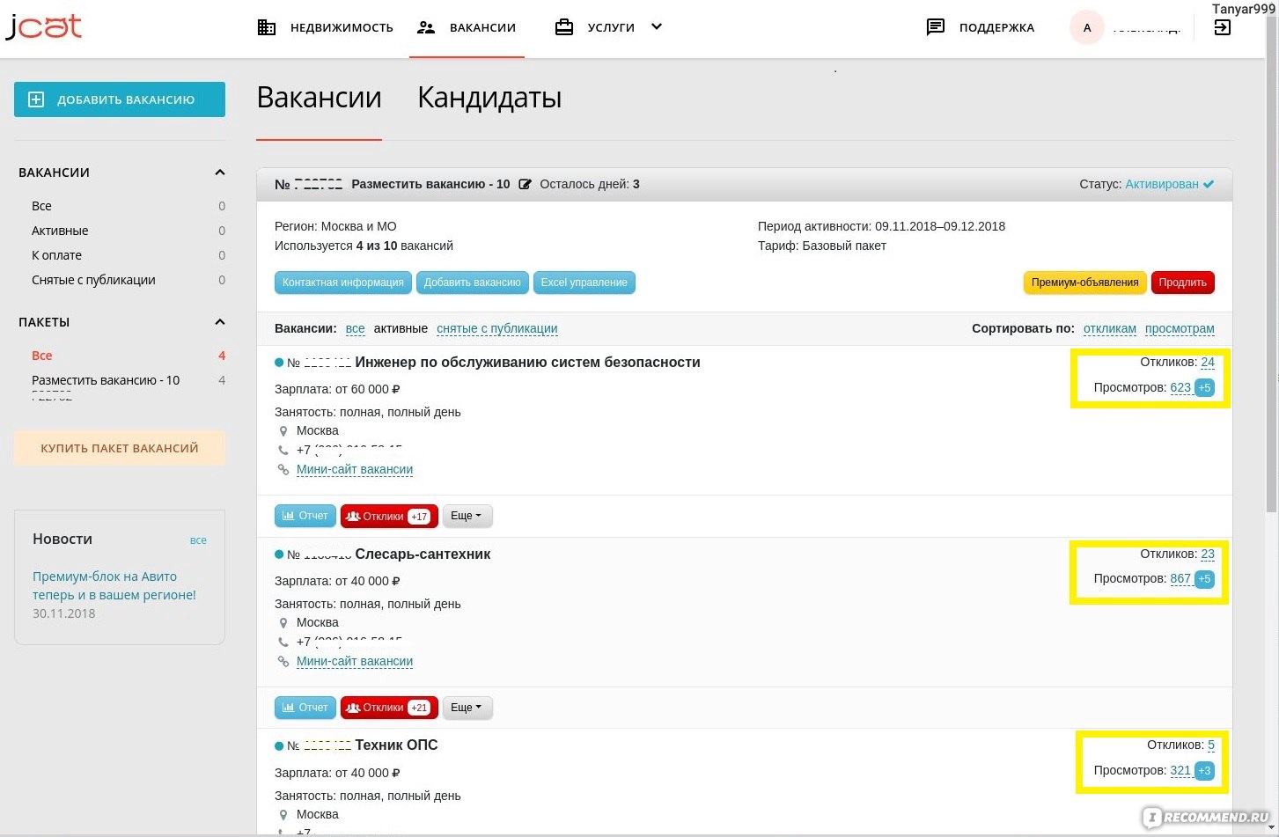Filter vacancies by 'снятые с публикации'
The height and width of the screenshot is (837, 1279).
click(x=496, y=328)
